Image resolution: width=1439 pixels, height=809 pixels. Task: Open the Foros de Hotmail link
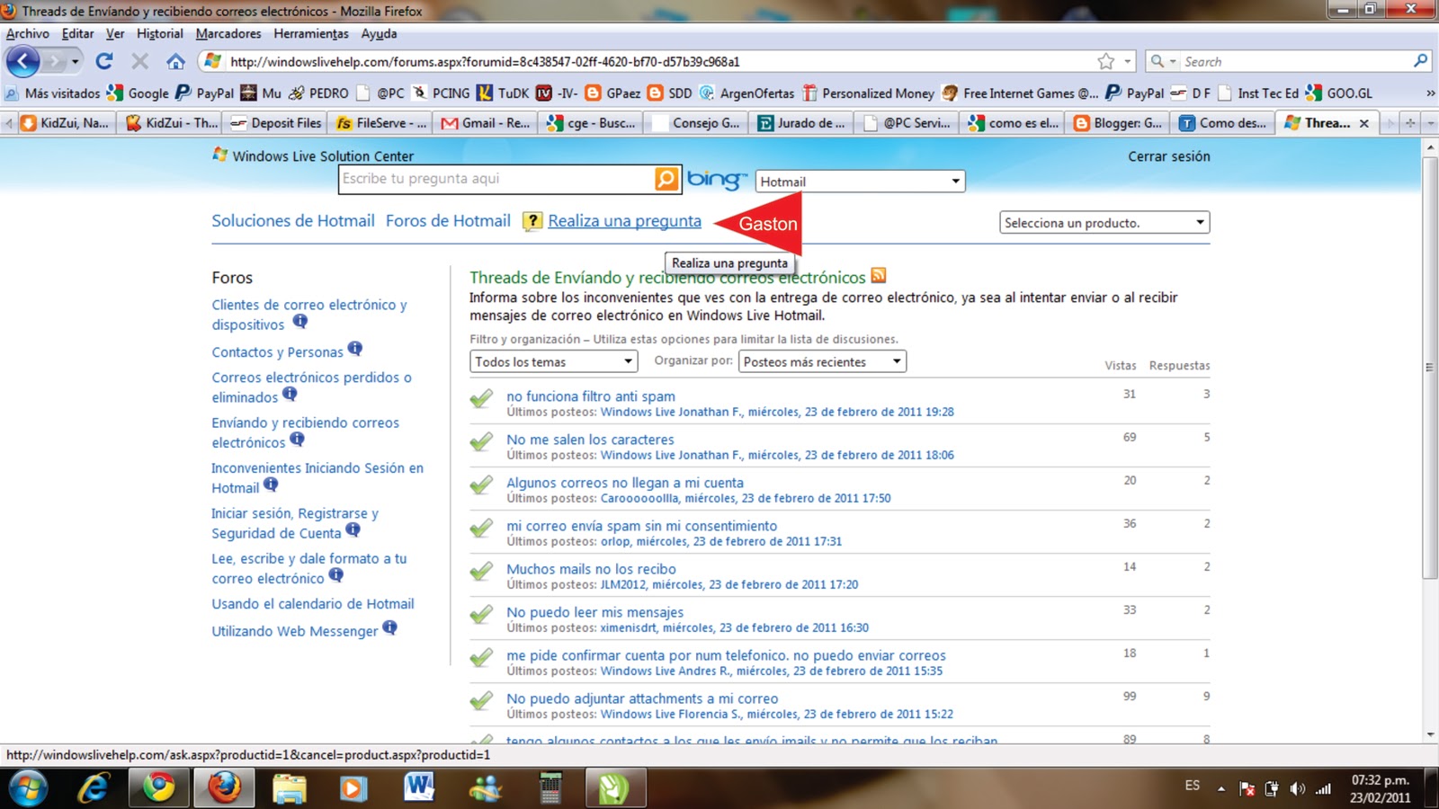click(448, 221)
